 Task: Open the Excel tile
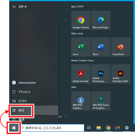pyautogui.click(x=81, y=47)
